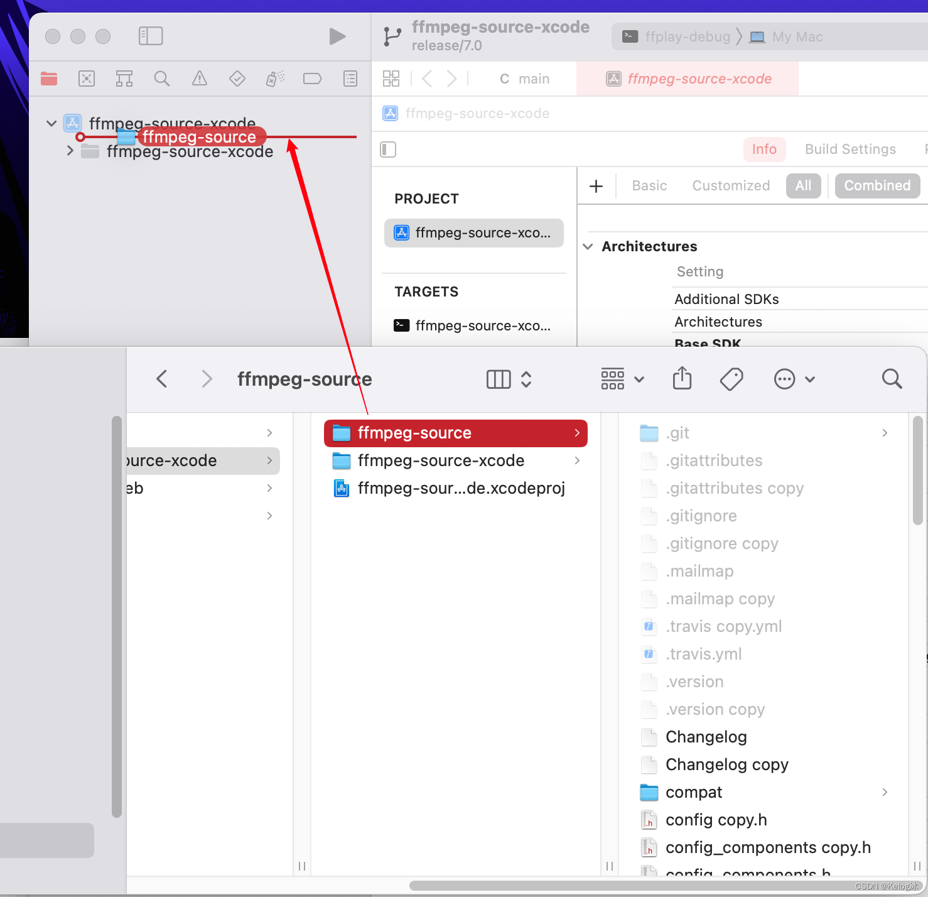Image resolution: width=928 pixels, height=897 pixels.
Task: Open the related items grid icon
Action: [391, 79]
